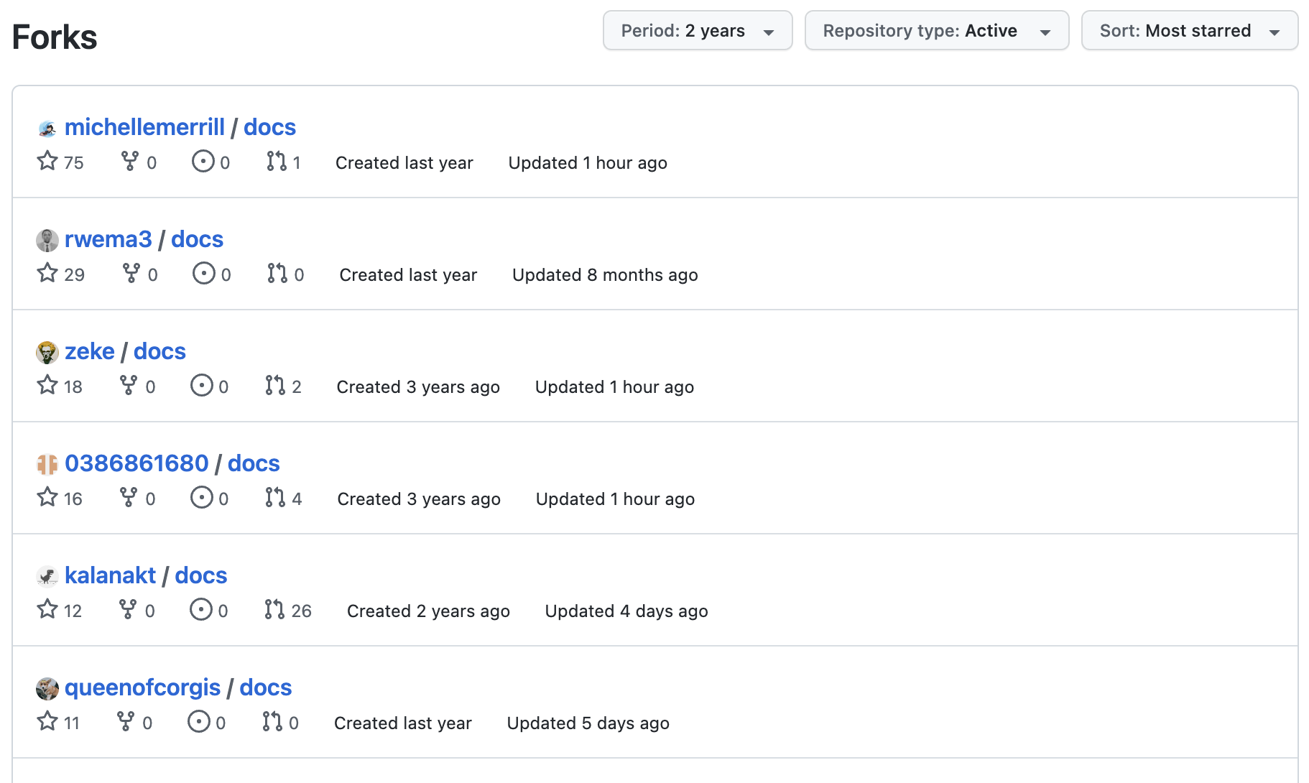Screen dimensions: 1309x783
Task: Open queenofcorgis user profile link
Action: tap(142, 687)
